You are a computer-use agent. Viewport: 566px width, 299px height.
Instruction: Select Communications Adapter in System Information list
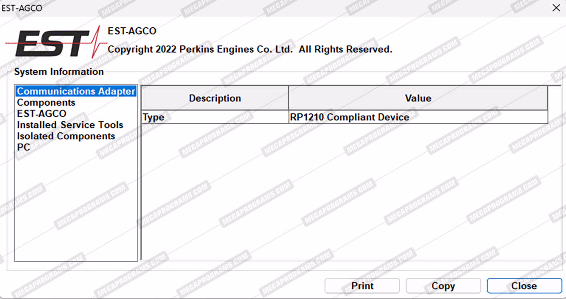76,91
